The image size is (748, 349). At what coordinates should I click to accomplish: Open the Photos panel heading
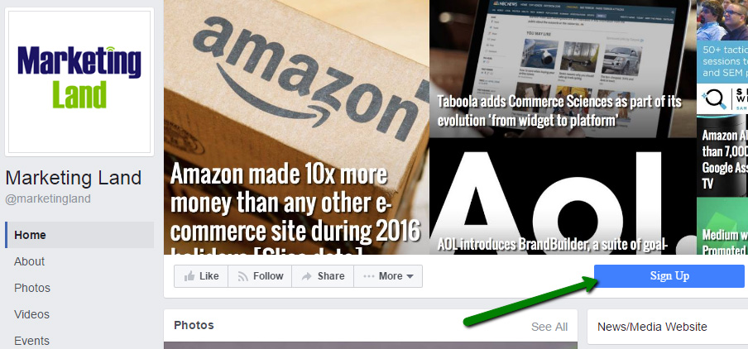(194, 325)
